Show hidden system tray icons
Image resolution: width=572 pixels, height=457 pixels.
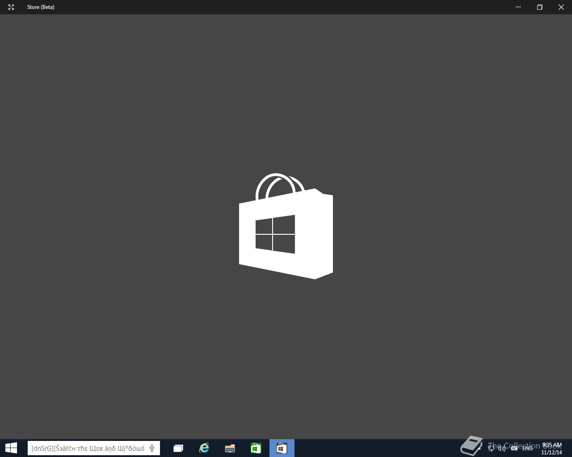click(479, 448)
